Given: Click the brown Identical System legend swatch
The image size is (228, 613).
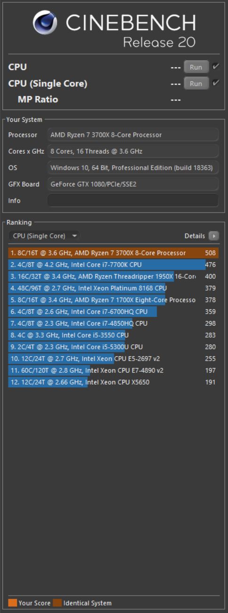Looking at the screenshot, I should (x=57, y=603).
